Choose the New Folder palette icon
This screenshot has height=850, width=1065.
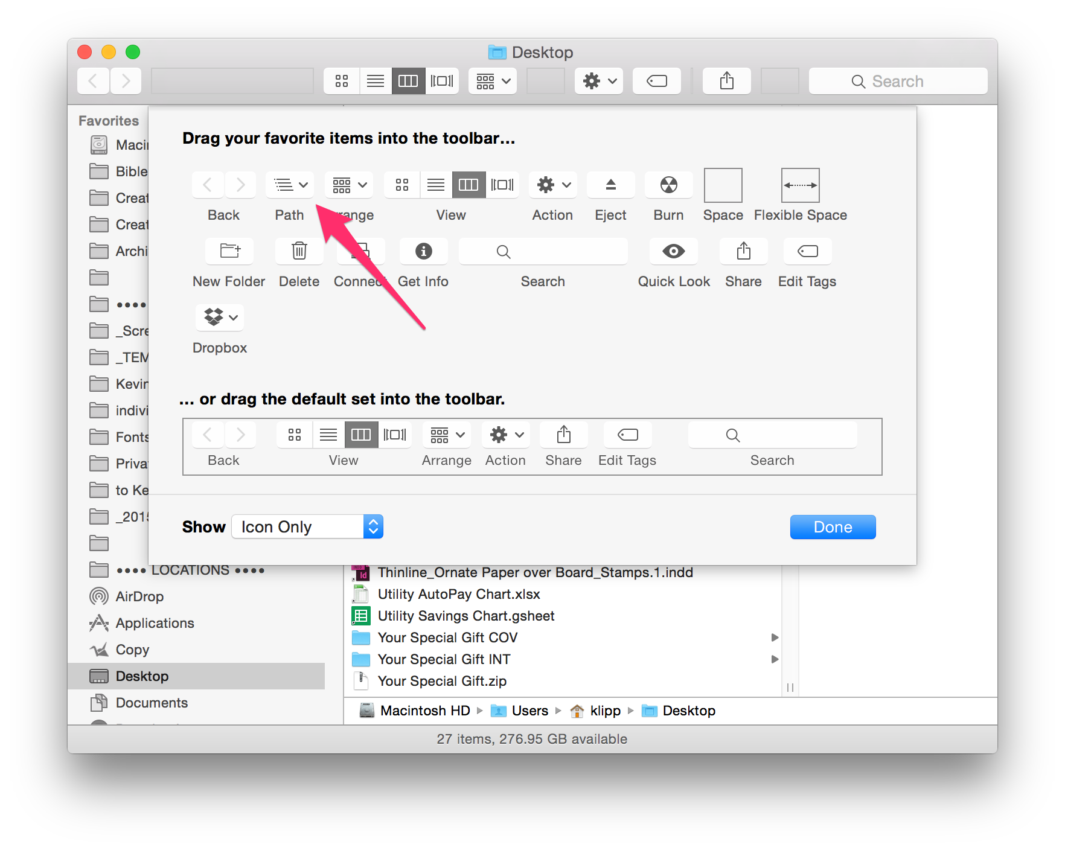point(229,251)
